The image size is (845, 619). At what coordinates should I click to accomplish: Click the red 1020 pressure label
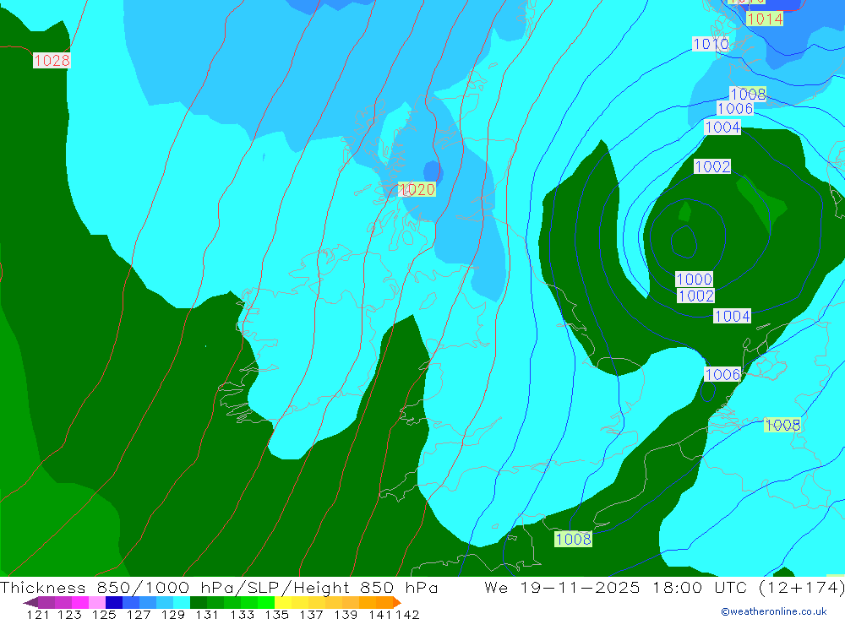tap(417, 190)
